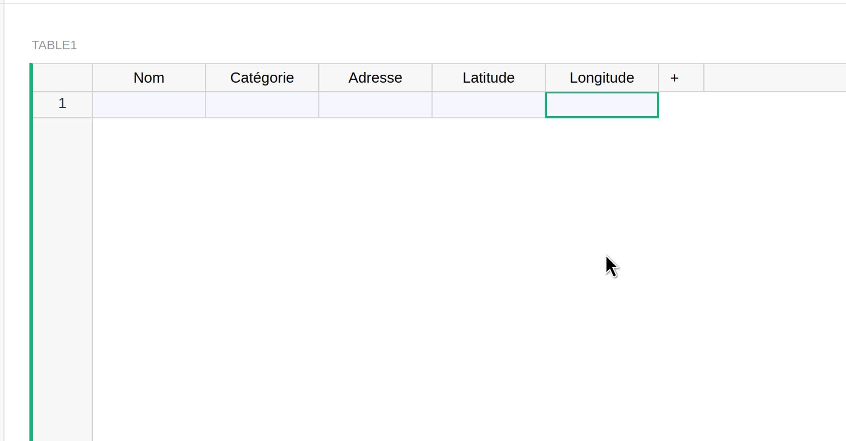Click the TABLE1 section title
The height and width of the screenshot is (441, 846).
coord(54,45)
